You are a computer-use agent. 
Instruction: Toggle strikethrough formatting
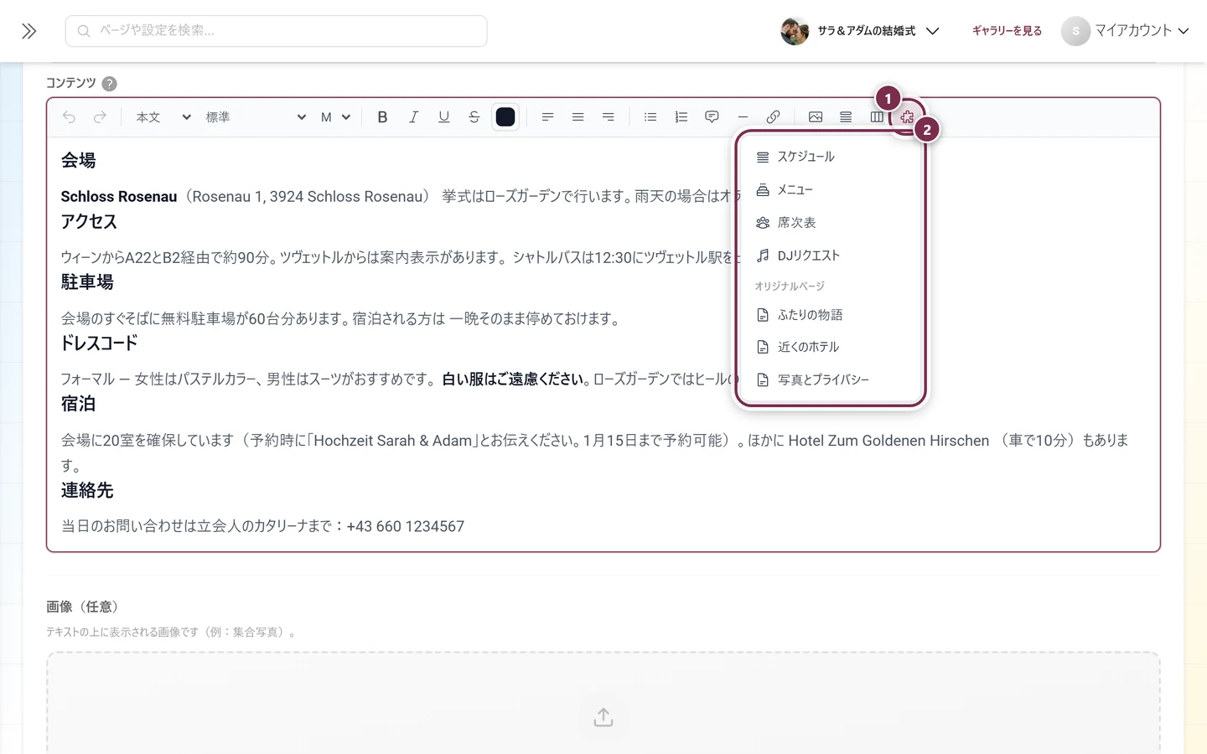474,117
